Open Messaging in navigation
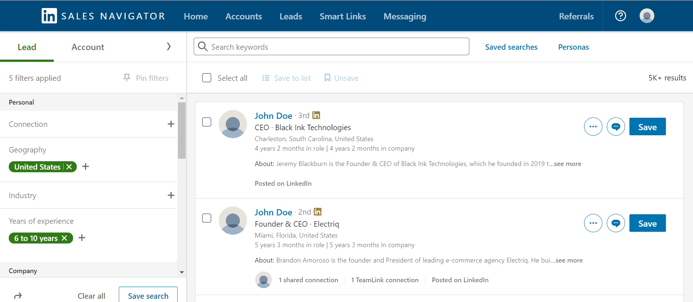 pos(405,16)
